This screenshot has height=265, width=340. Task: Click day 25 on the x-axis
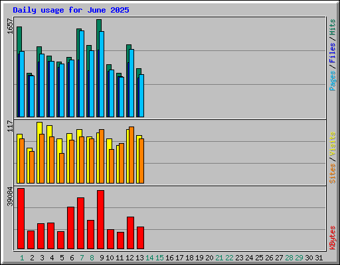(259, 258)
